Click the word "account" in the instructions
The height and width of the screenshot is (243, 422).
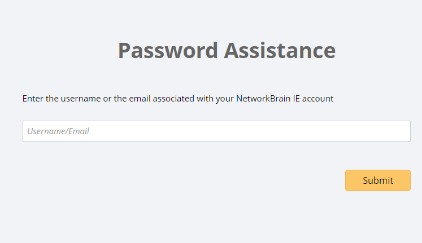[317, 99]
